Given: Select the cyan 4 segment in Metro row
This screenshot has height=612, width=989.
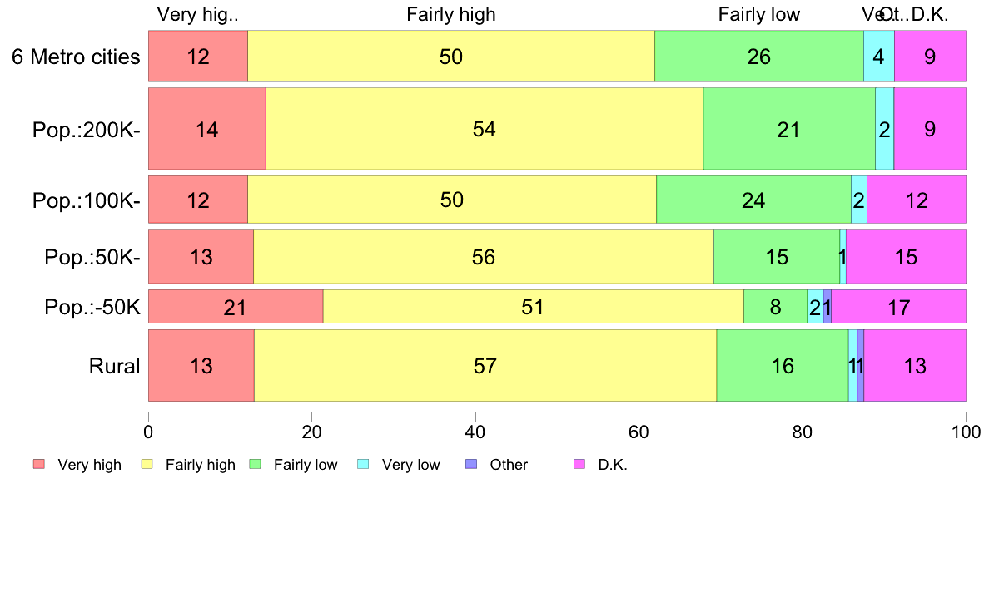Looking at the screenshot, I should pos(878,56).
